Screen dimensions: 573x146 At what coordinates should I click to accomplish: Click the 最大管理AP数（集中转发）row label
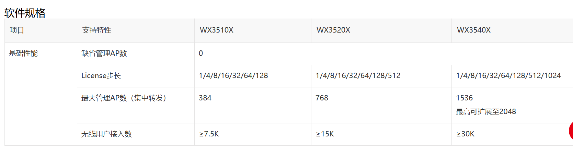(x=124, y=98)
